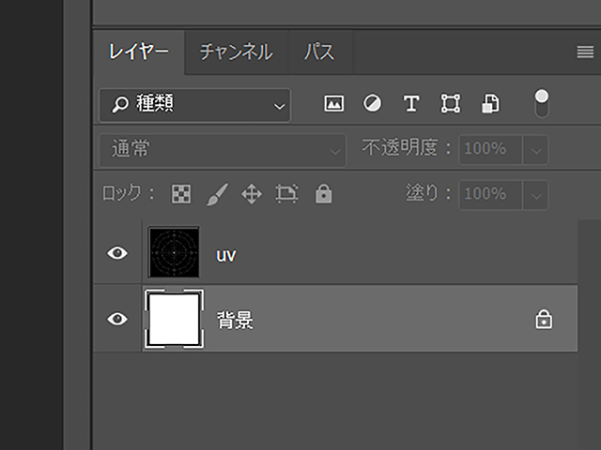Image resolution: width=601 pixels, height=450 pixels.
Task: Select the 背景 layer white thumbnail
Action: [174, 319]
